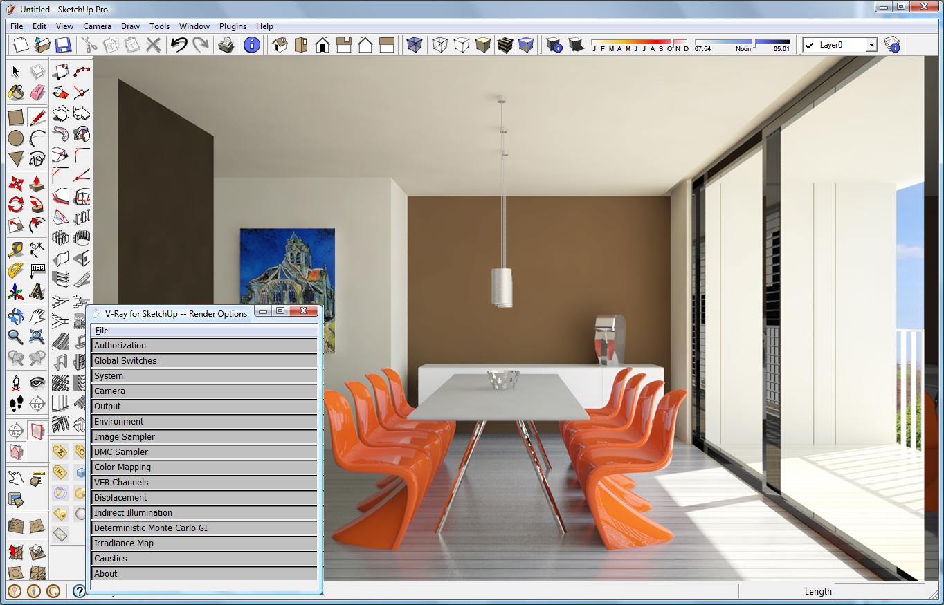Expand the Color Mapping rollout
Image resolution: width=944 pixels, height=605 pixels.
coord(204,467)
